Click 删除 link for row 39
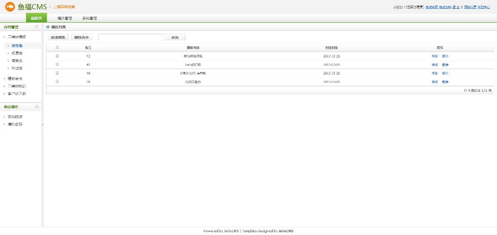Image resolution: width=497 pixels, height=235 pixels. coord(445,82)
